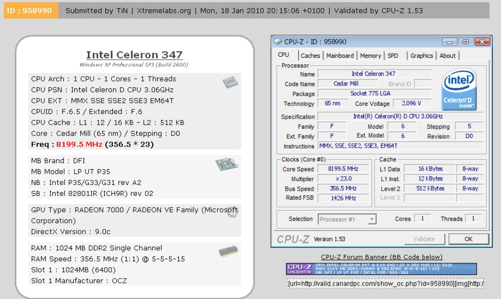
Task: Click the greyed Validate button
Action: pos(424,239)
